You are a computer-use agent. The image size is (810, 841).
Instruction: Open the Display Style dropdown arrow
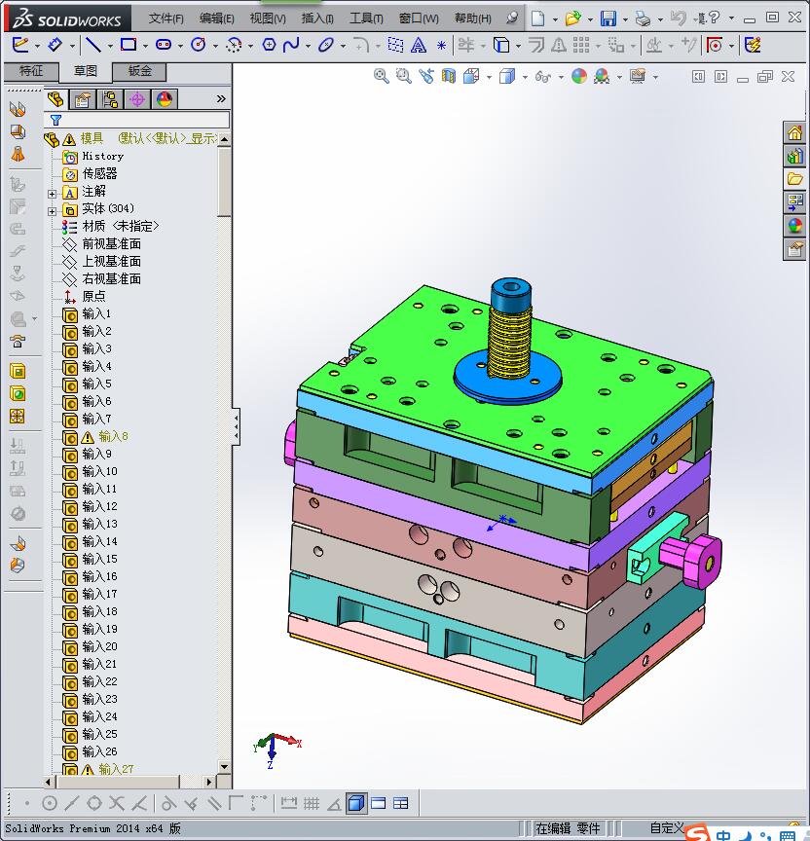(x=524, y=77)
